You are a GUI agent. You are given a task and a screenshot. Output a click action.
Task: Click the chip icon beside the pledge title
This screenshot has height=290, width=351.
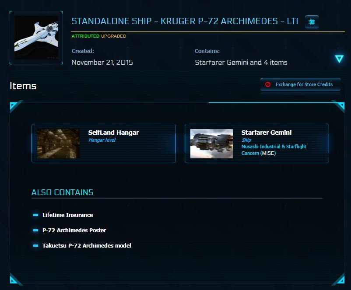[312, 22]
